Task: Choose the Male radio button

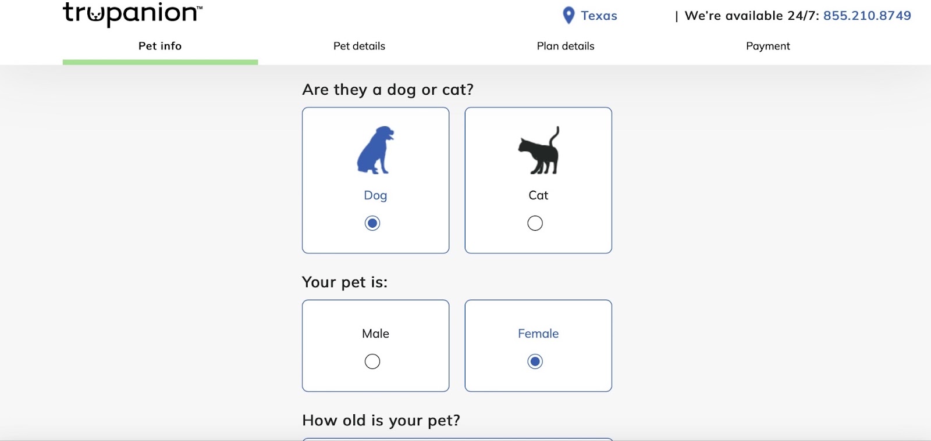Action: tap(372, 361)
